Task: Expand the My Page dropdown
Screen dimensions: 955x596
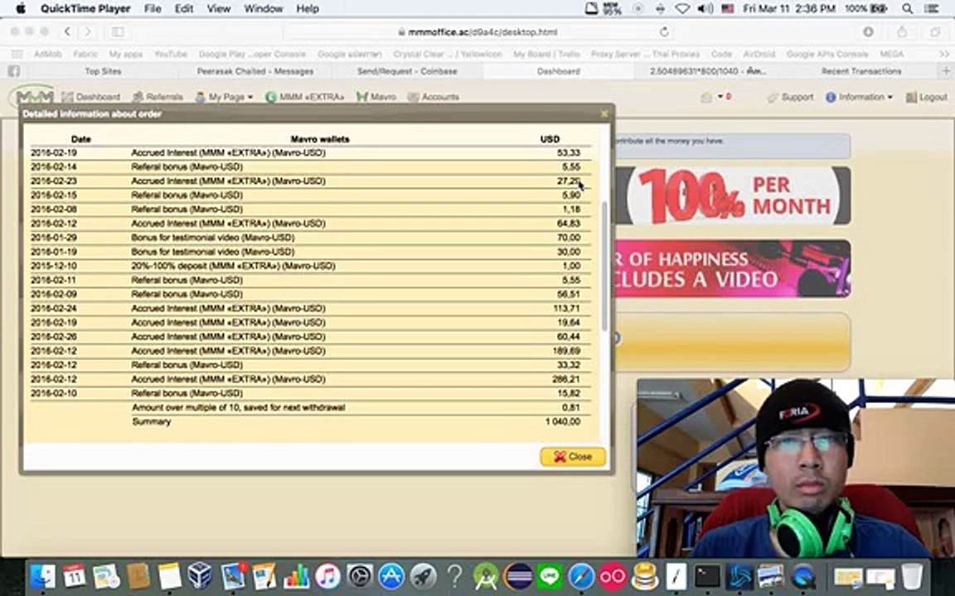Action: (224, 97)
